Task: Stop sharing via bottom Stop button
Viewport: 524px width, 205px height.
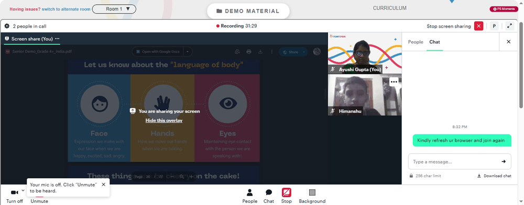Action: (287, 196)
